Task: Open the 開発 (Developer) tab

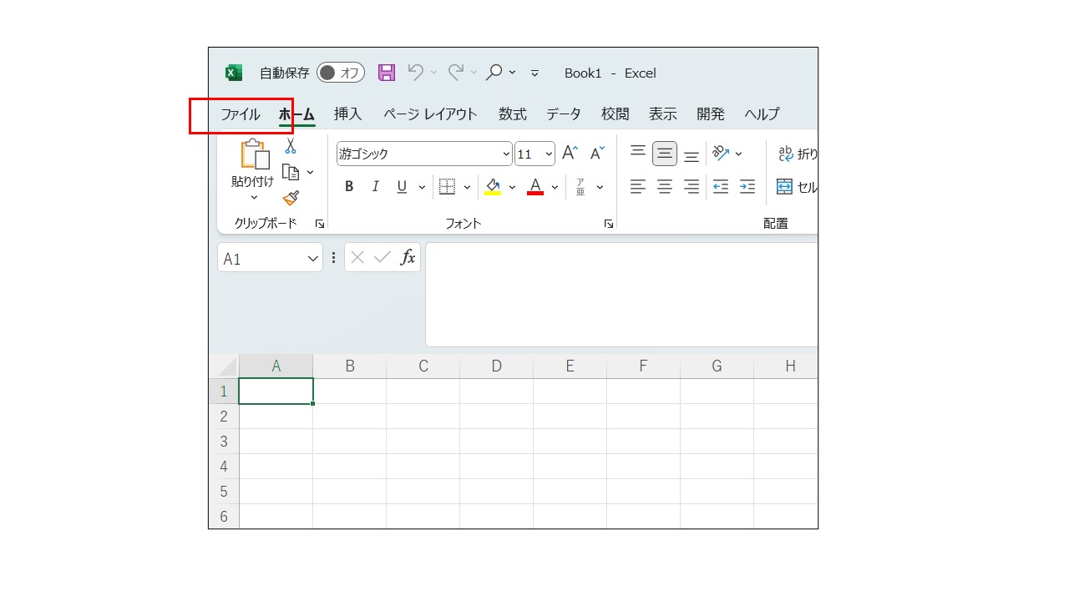Action: pos(711,114)
